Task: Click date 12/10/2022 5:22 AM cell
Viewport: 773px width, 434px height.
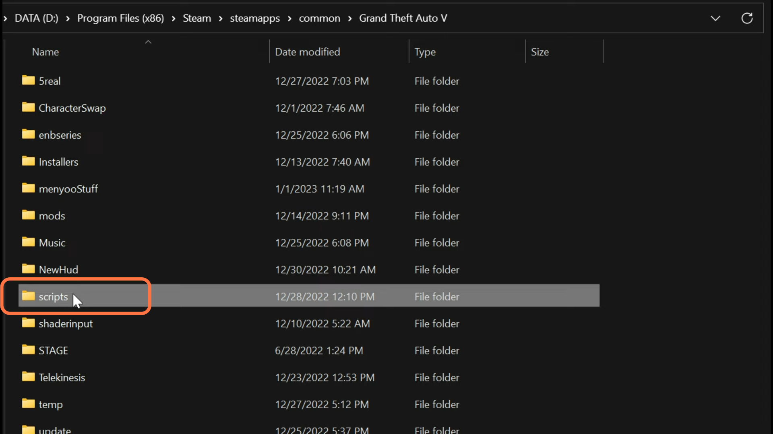Action: (x=322, y=323)
